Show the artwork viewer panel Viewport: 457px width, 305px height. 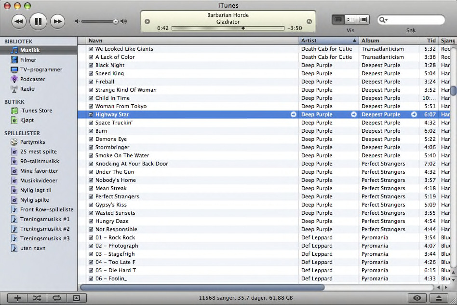tap(76, 298)
